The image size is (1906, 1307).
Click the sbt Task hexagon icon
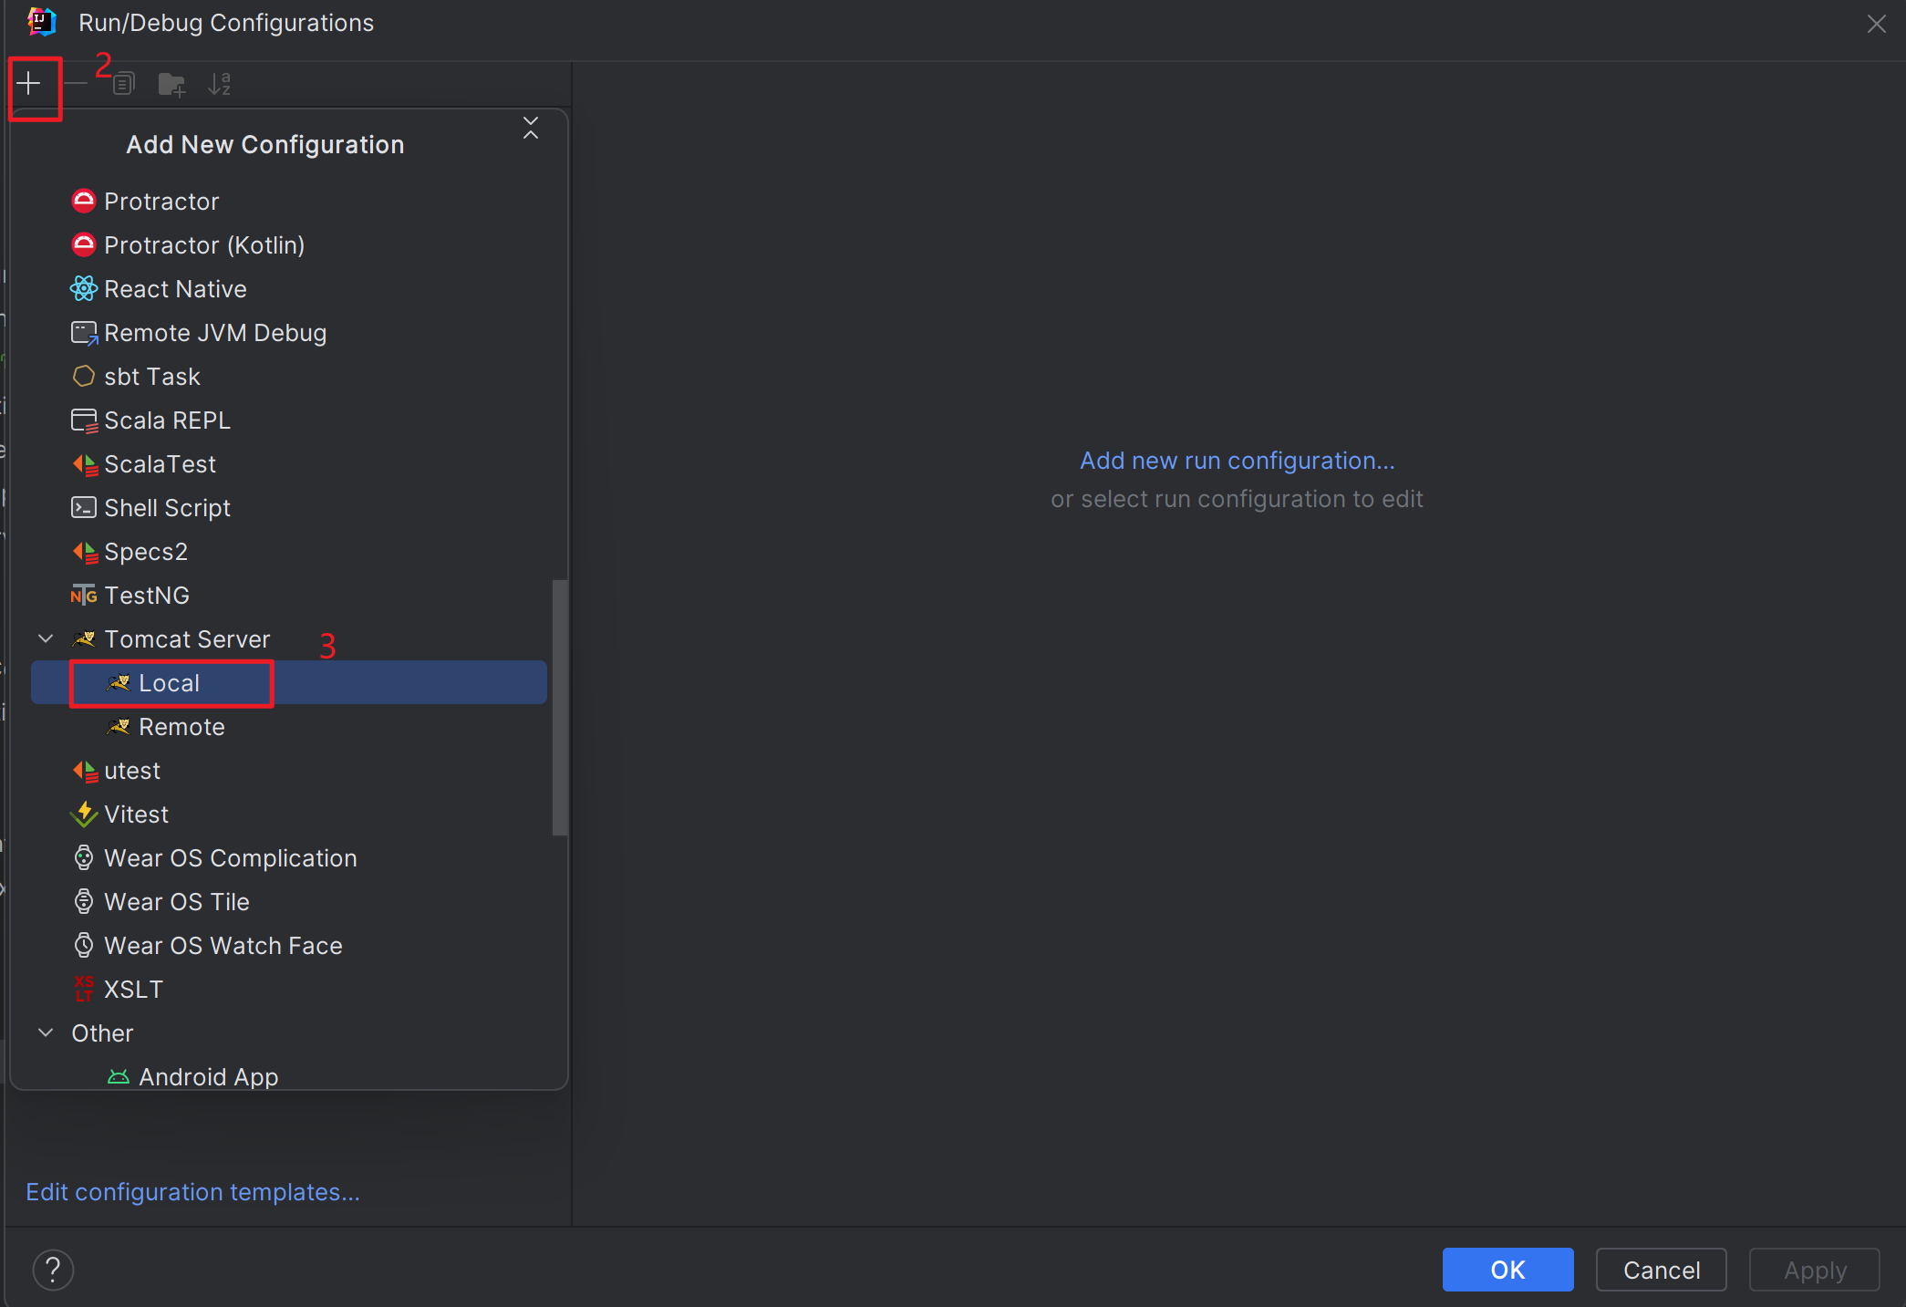click(84, 376)
